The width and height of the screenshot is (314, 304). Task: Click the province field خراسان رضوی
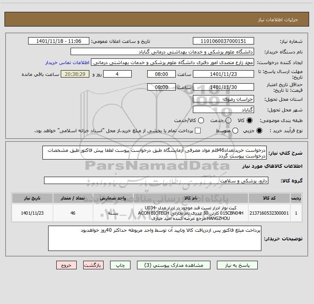tap(223, 99)
